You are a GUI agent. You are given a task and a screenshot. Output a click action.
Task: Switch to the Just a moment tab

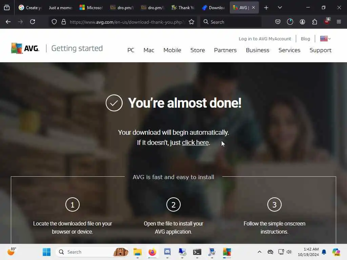(x=60, y=7)
